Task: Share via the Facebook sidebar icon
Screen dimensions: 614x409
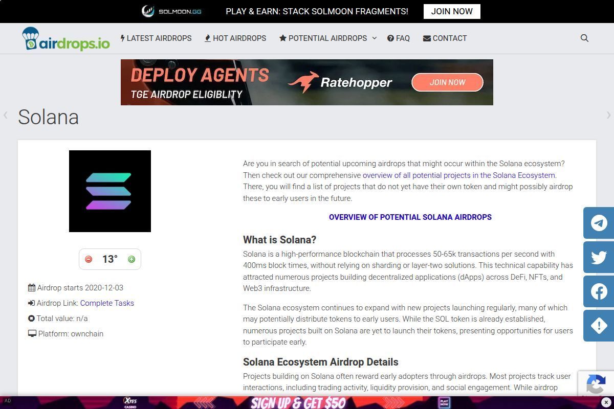Action: 598,291
